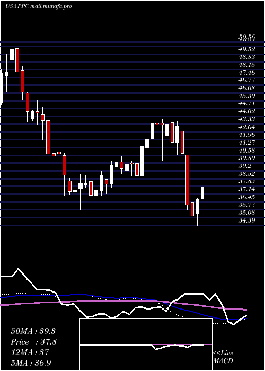Select the 38.52 price axis label
The image size is (265, 371).
click(x=247, y=174)
